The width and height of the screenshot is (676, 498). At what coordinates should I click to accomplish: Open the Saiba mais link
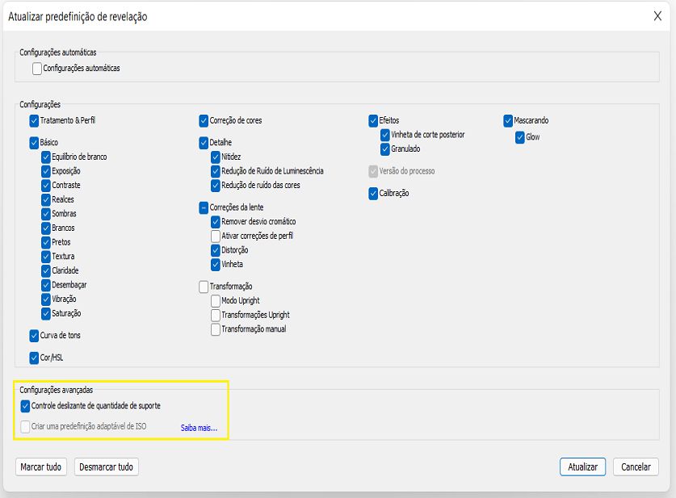(x=199, y=428)
